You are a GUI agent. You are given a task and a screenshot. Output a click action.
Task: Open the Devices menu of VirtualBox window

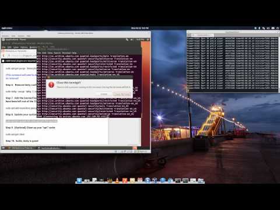21,36
